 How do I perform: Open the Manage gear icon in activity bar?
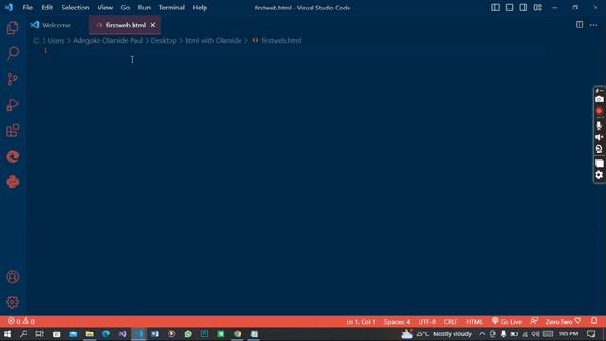[x=12, y=302]
